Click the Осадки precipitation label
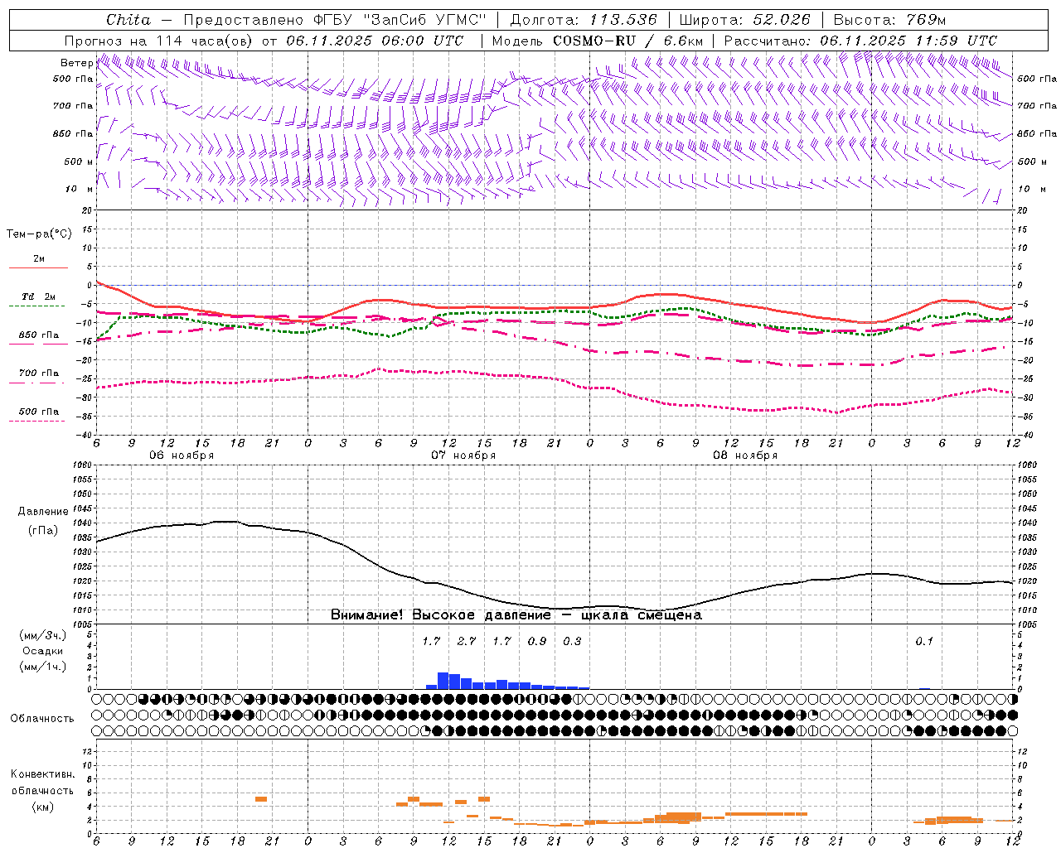The image size is (1061, 848). (x=42, y=651)
